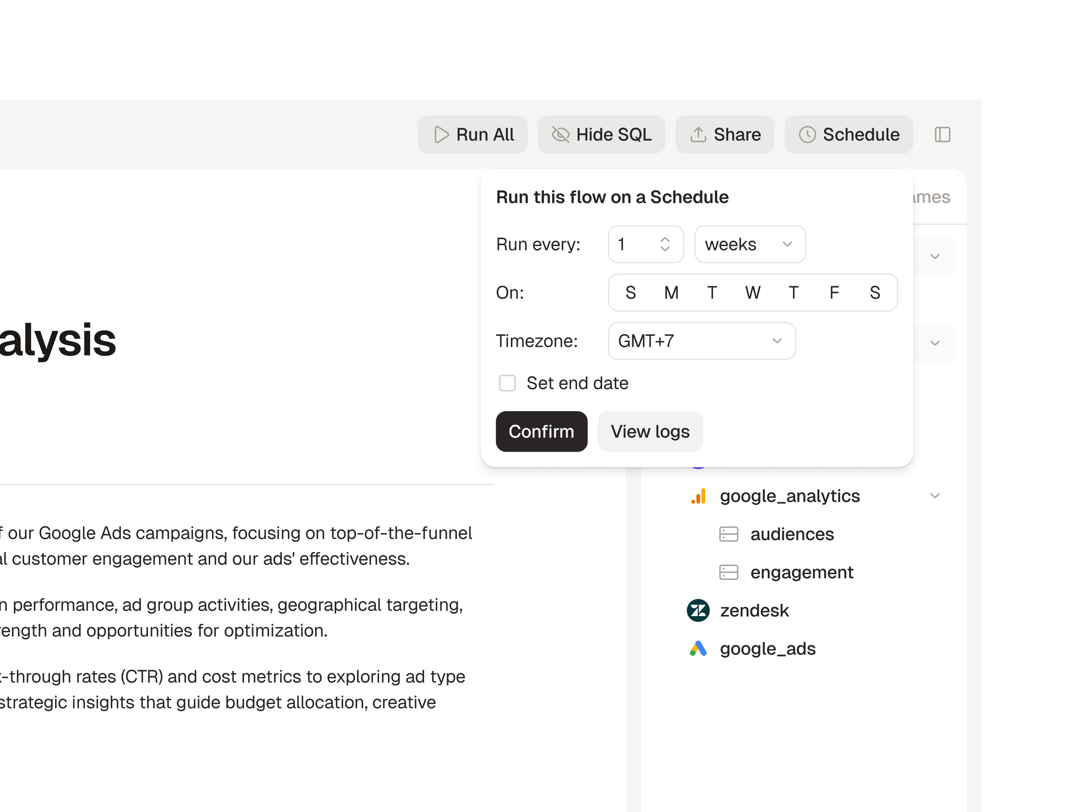
Task: Click the table icon next to engagement
Action: point(729,572)
